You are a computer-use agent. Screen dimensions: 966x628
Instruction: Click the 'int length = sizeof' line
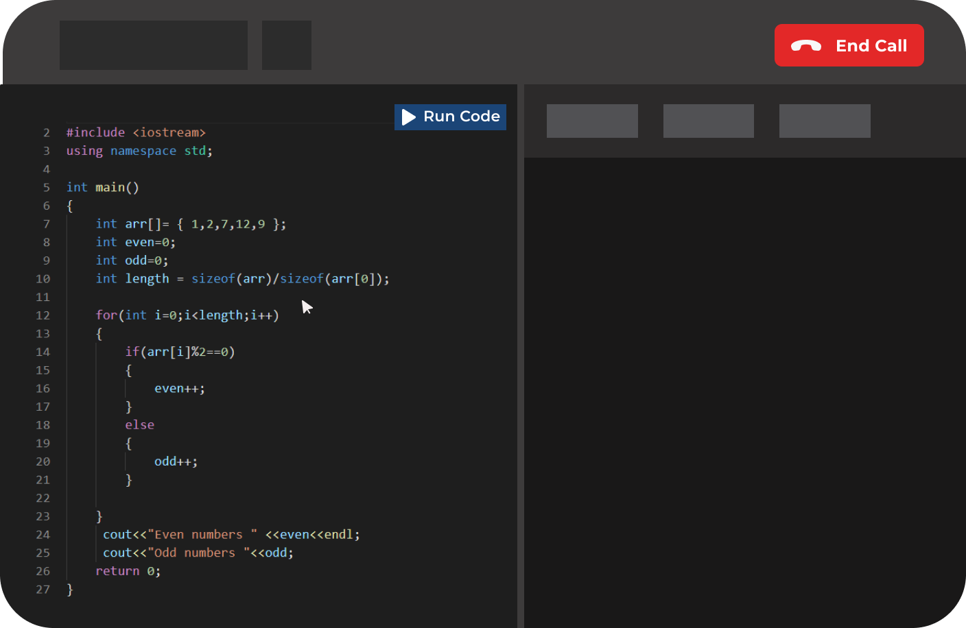click(x=242, y=278)
